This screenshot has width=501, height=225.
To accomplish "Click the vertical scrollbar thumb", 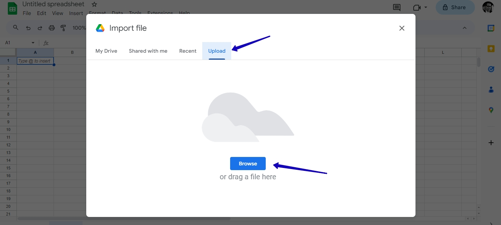I will coord(479,62).
